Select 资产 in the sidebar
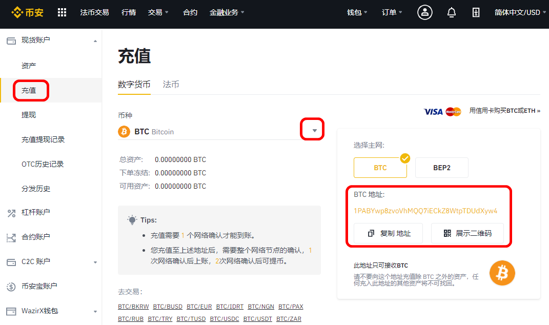Viewport: 549px width, 325px height. coord(29,66)
